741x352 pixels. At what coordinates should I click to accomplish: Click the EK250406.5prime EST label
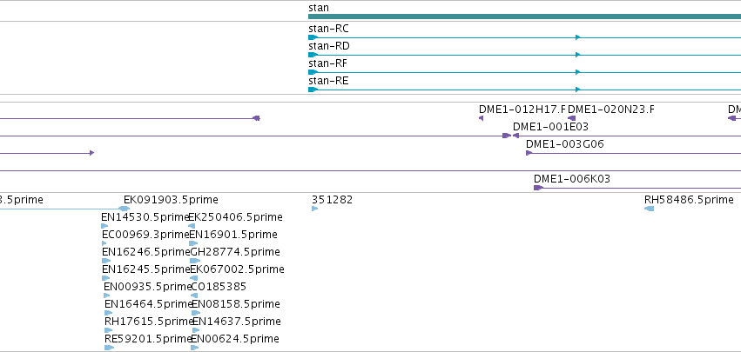tap(235, 217)
